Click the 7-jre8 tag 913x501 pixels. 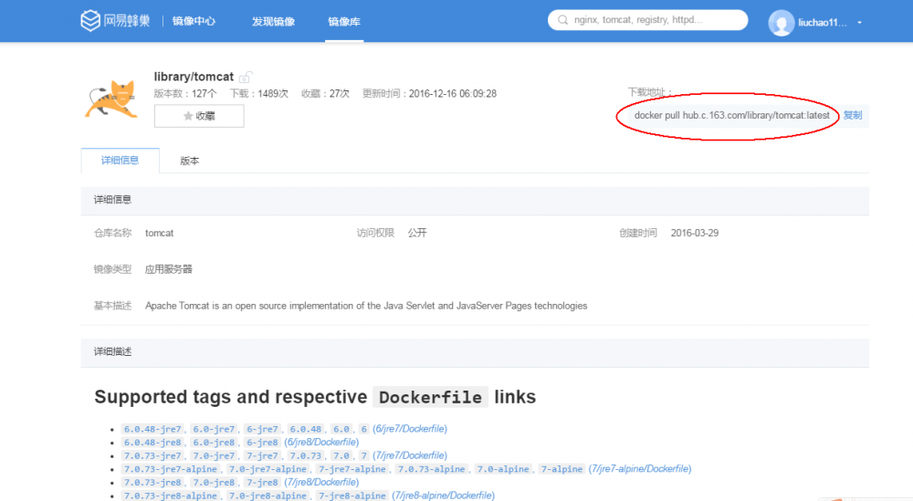(x=262, y=483)
